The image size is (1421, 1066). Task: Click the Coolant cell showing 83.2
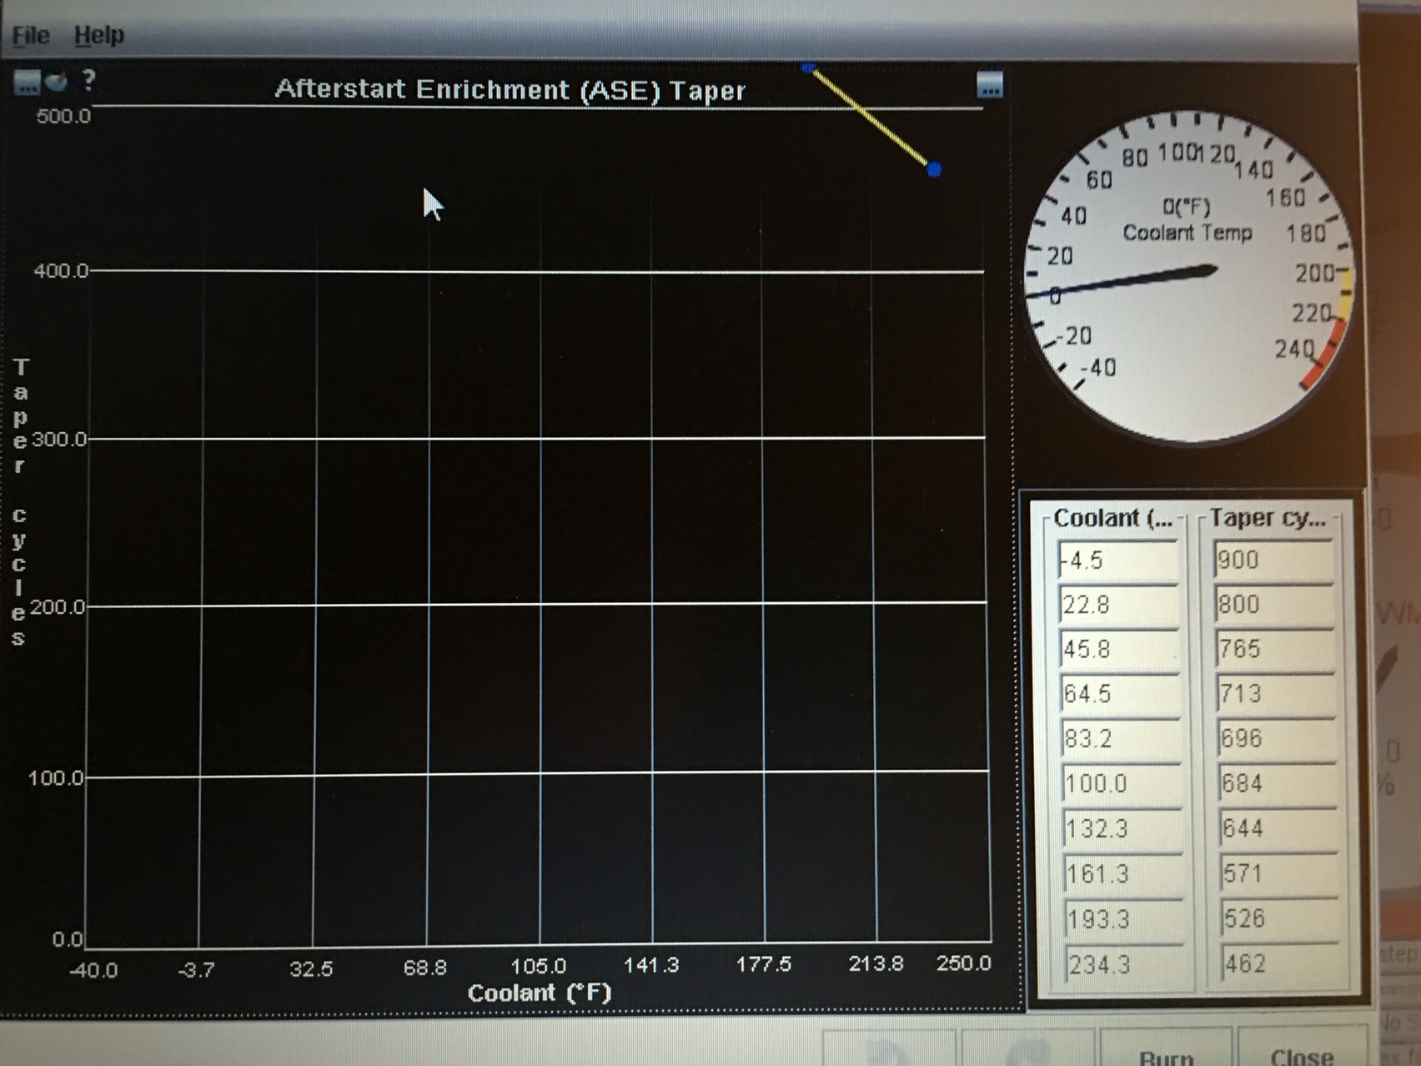click(1122, 739)
